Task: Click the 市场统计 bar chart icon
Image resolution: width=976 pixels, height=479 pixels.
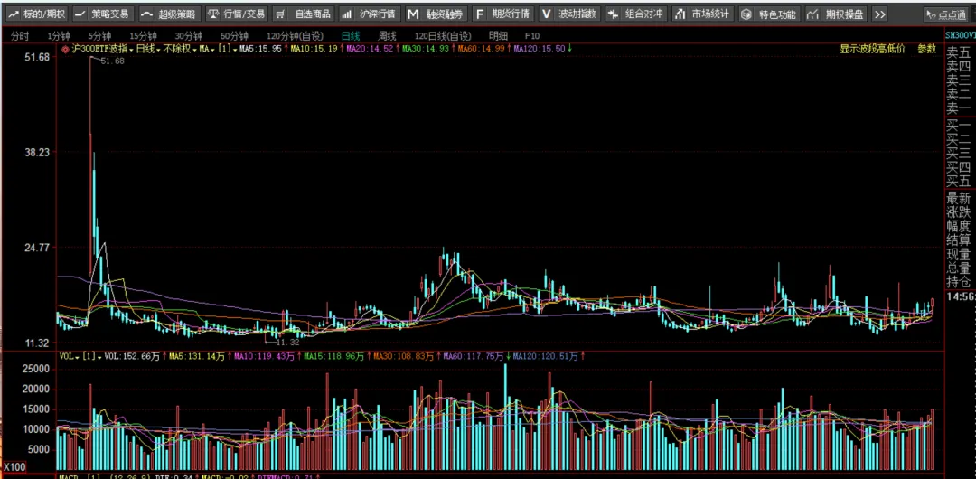Action: [x=679, y=14]
